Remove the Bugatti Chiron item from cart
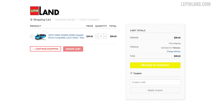Screen dimensions: 215x103 (32, 36)
